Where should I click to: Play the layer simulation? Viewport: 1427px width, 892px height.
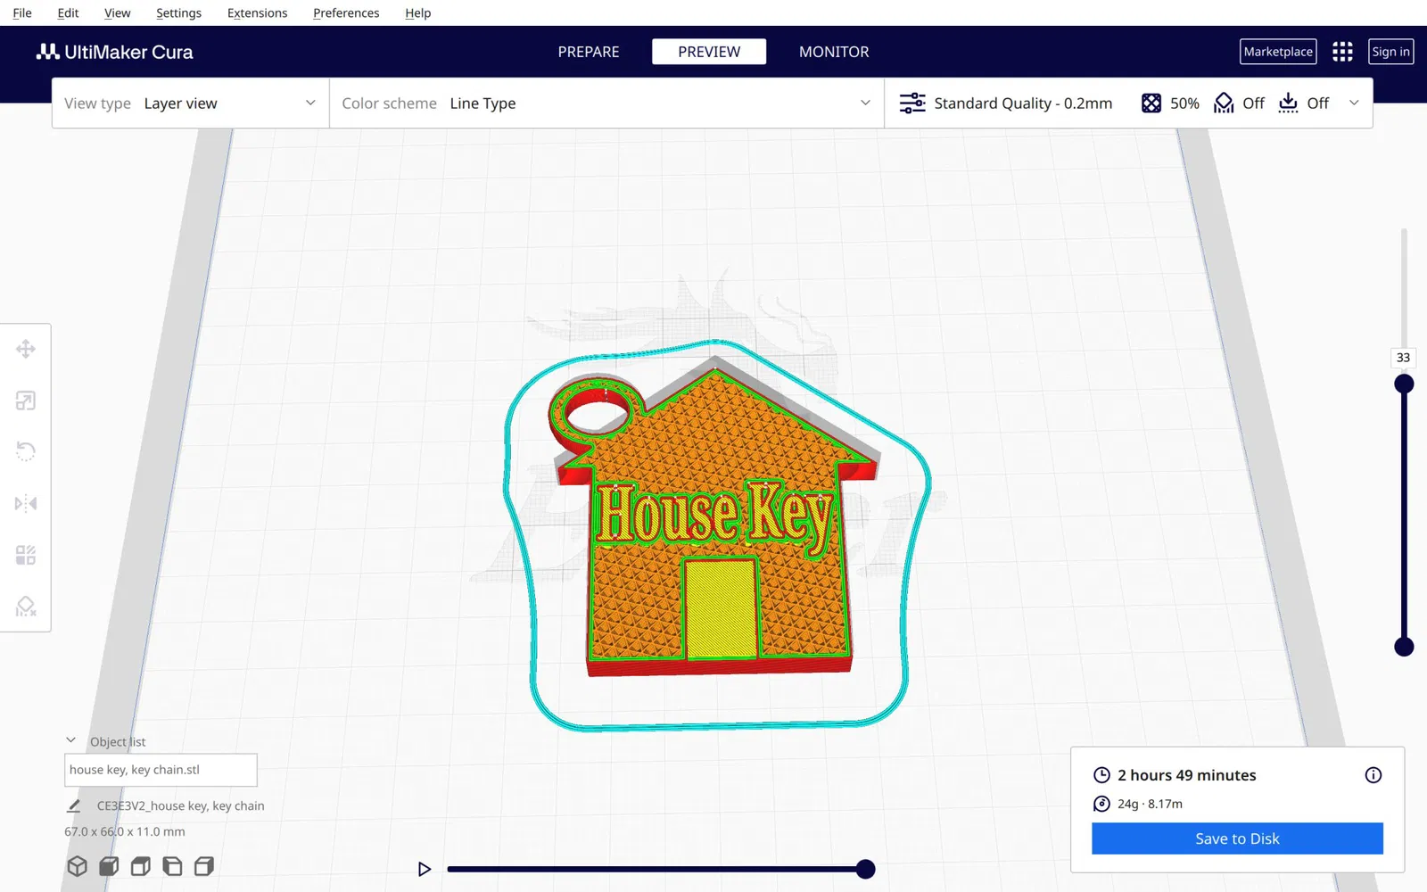click(x=425, y=869)
